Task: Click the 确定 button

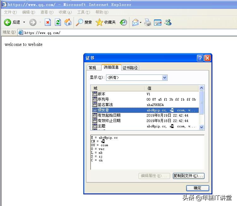Action: tap(198, 188)
